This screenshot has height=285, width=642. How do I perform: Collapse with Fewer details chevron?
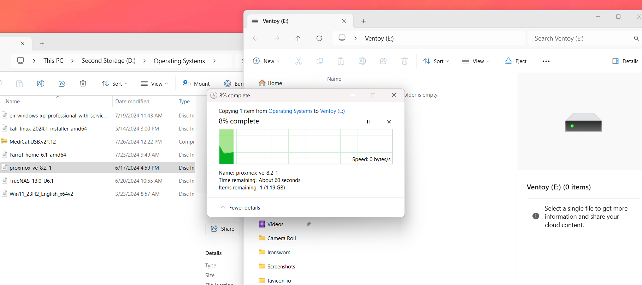coord(223,208)
